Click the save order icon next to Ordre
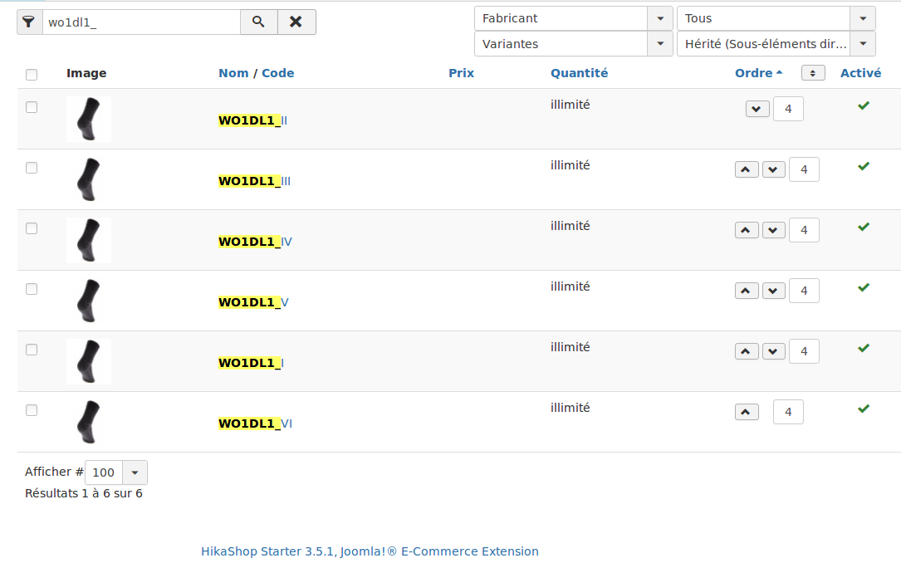The height and width of the screenshot is (563, 901). (x=812, y=73)
